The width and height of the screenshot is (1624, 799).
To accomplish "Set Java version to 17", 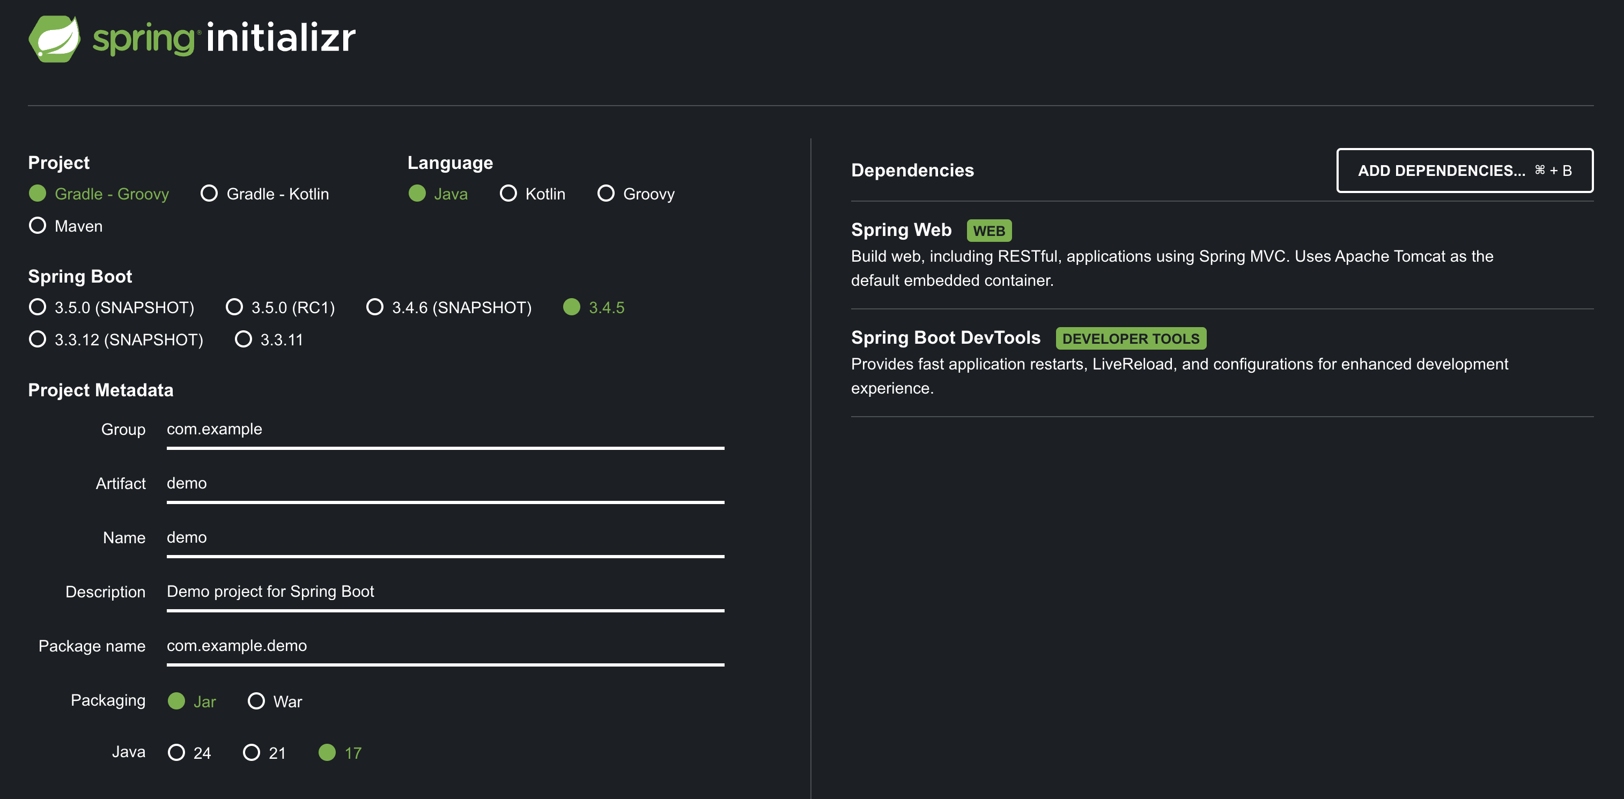I will click(x=340, y=752).
